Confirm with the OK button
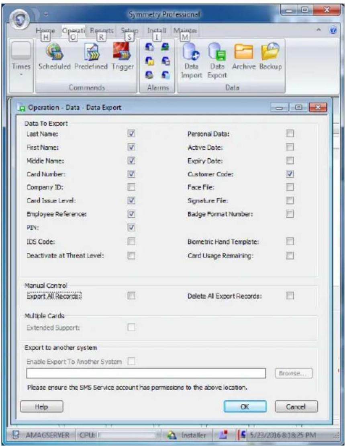 [x=245, y=406]
